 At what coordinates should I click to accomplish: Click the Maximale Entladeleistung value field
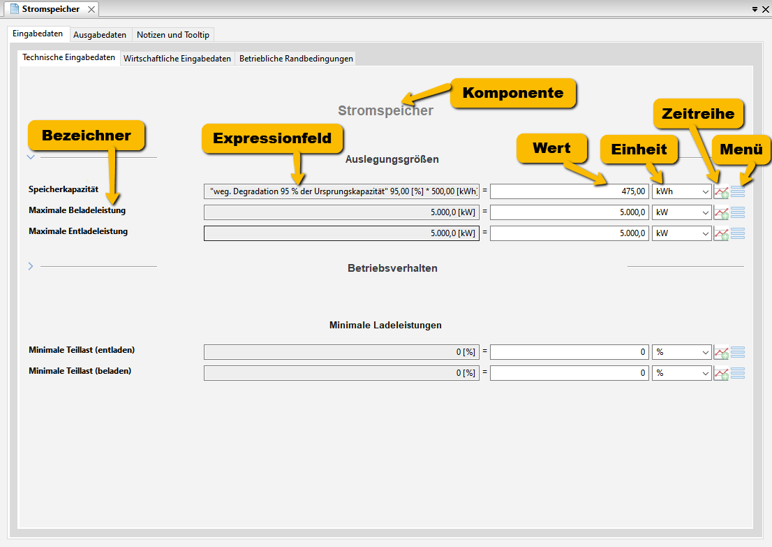(x=570, y=233)
